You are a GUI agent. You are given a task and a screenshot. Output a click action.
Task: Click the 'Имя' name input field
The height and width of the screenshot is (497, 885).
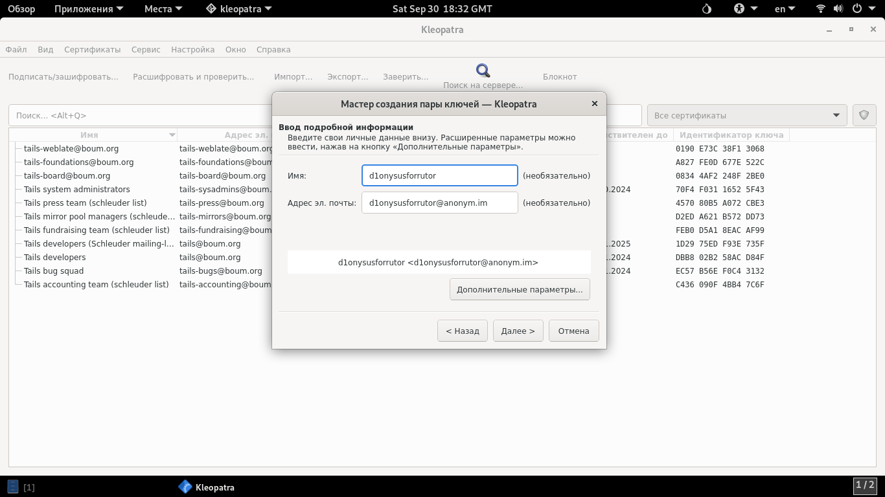tap(439, 175)
